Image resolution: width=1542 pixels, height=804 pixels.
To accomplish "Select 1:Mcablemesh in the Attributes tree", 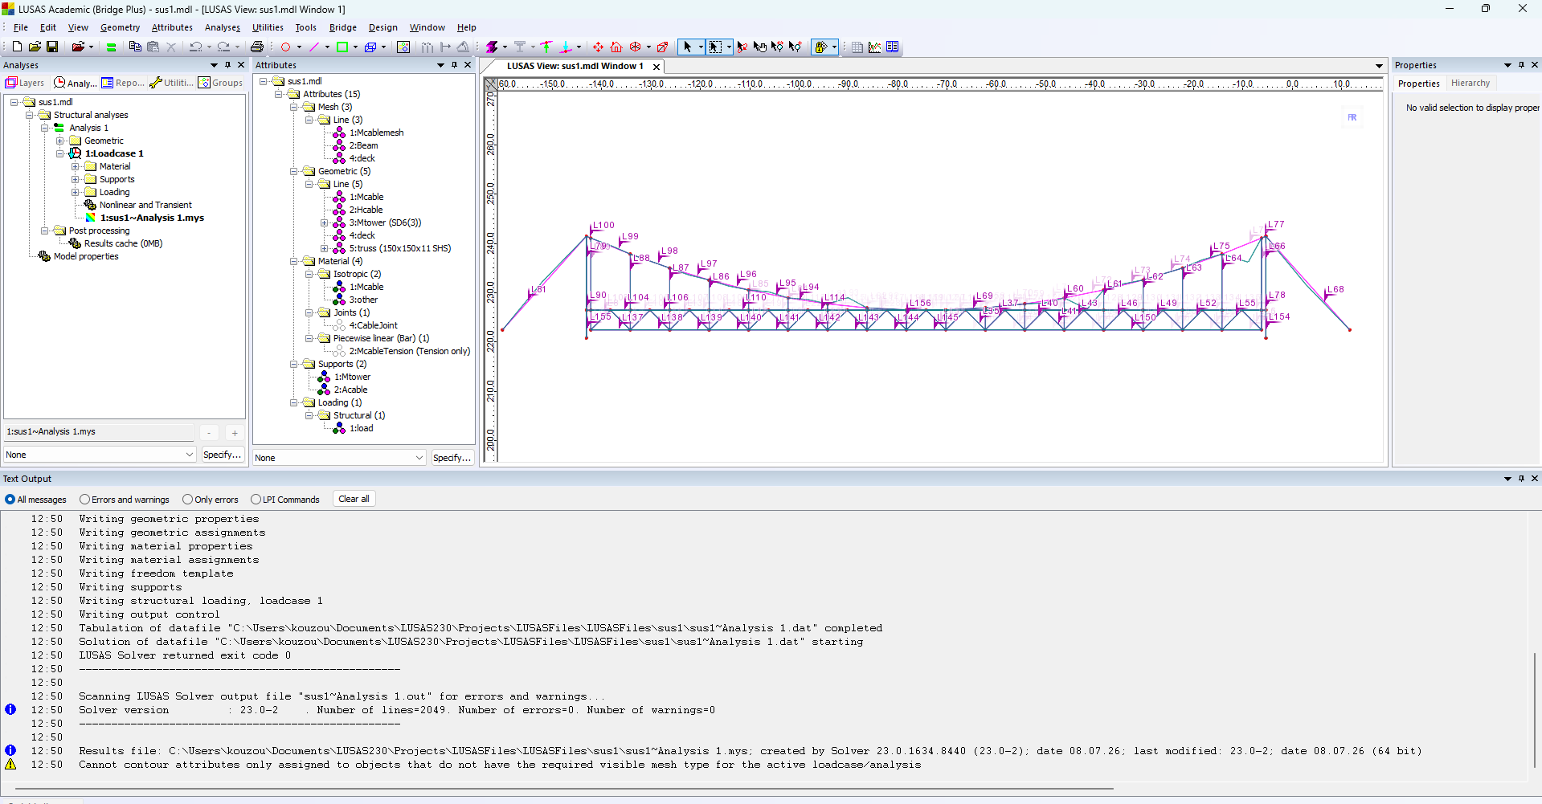I will point(376,133).
